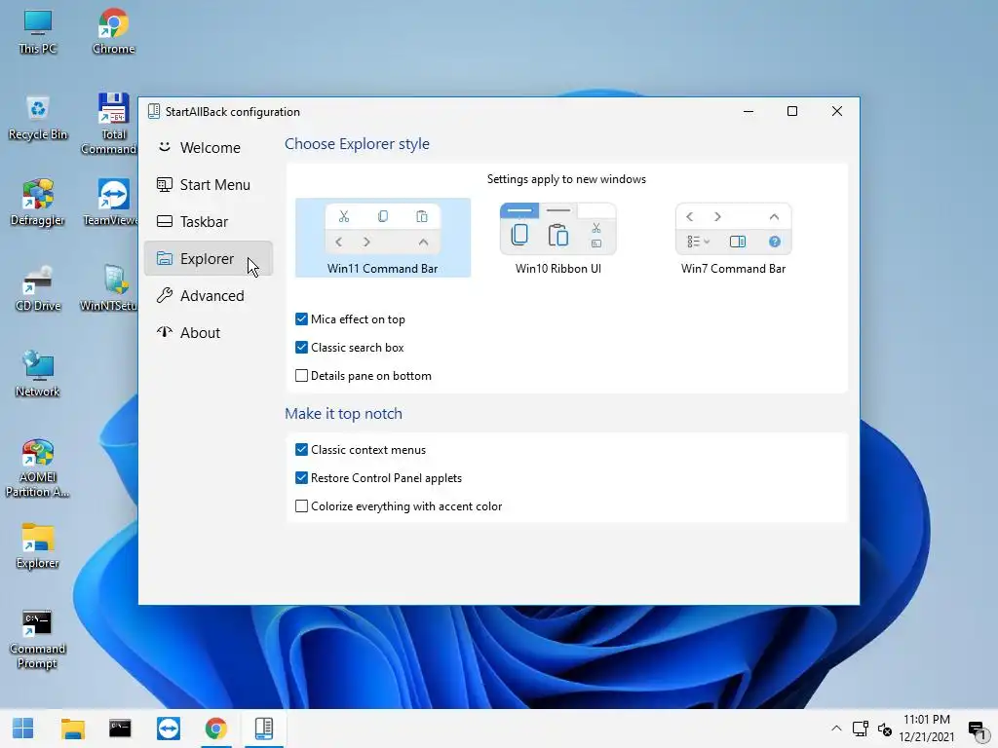Viewport: 998px width, 748px height.
Task: Select the CD Drive desktop shortcut
Action: (38, 289)
